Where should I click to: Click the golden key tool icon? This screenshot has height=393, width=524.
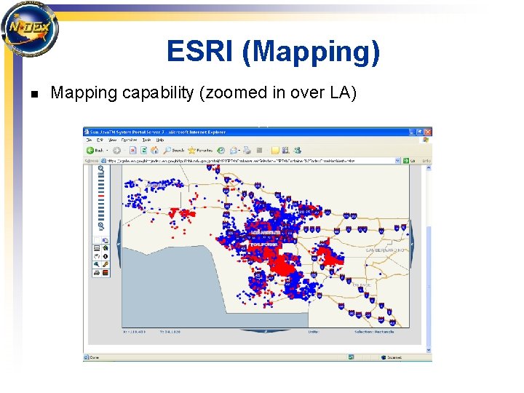click(x=106, y=265)
